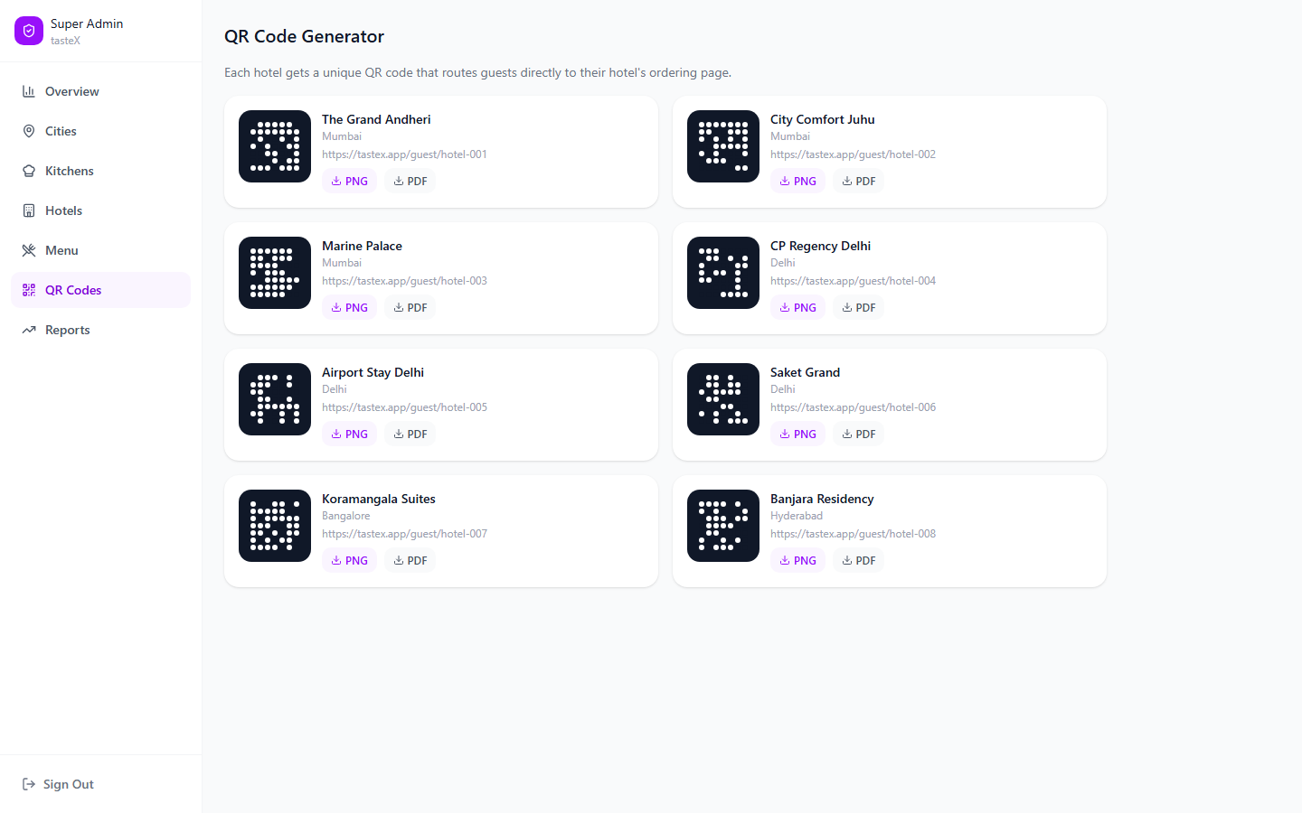1302x813 pixels.
Task: Click the QR Codes sidebar icon
Action: click(29, 290)
